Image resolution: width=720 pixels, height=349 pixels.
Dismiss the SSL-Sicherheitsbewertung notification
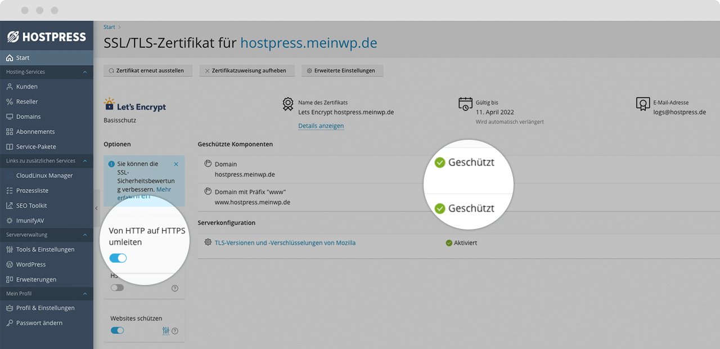176,163
